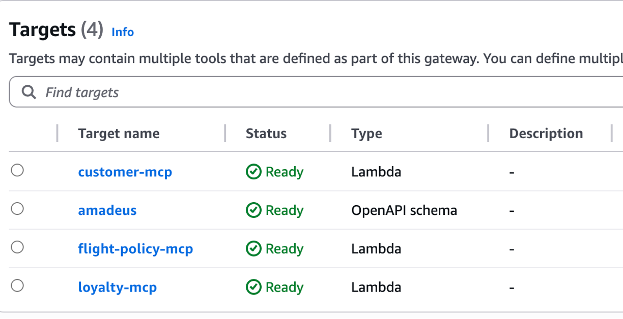This screenshot has width=623, height=319.
Task: Click the Target name column header
Action: coord(119,134)
